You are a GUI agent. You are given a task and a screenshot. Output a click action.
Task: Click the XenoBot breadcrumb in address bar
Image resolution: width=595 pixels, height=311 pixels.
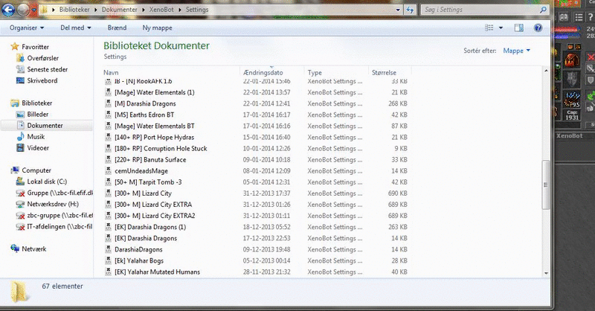point(161,10)
